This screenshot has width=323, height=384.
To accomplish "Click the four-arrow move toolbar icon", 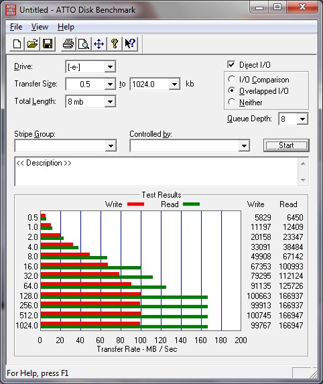I will [x=99, y=44].
